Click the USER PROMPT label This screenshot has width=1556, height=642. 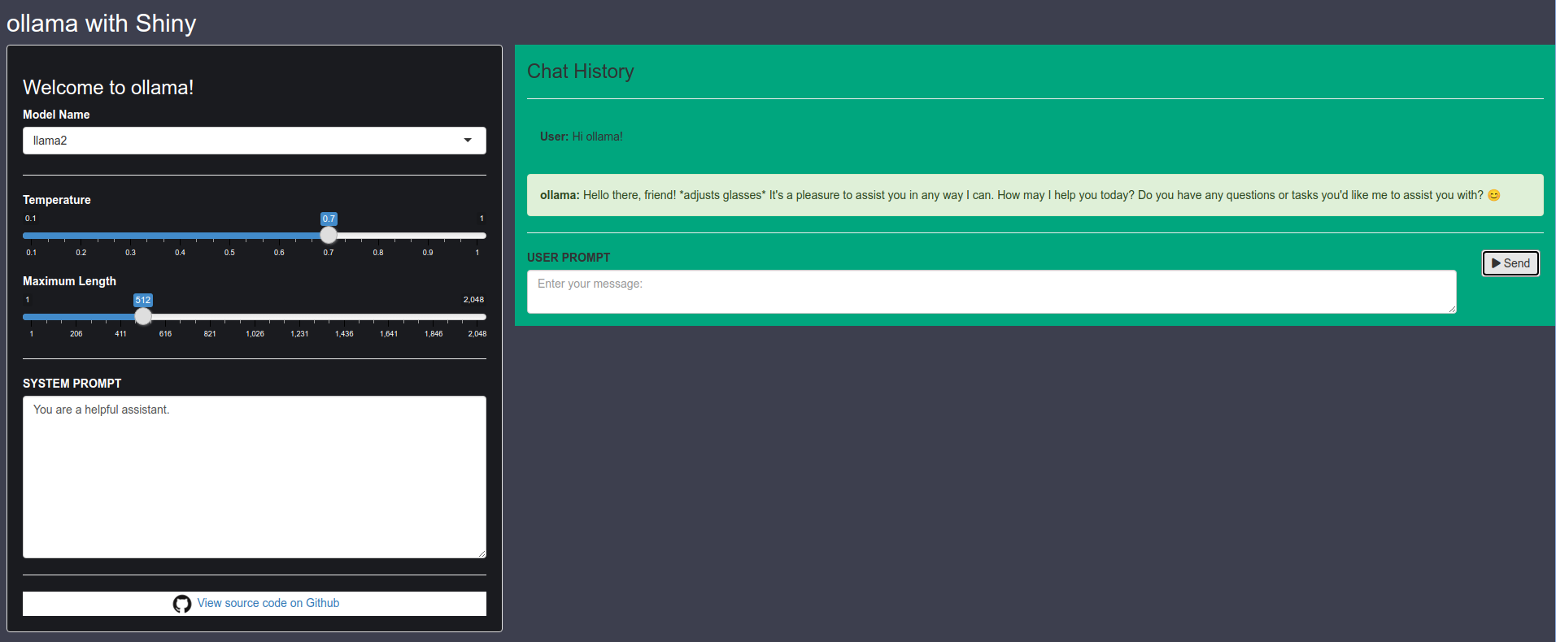tap(569, 258)
